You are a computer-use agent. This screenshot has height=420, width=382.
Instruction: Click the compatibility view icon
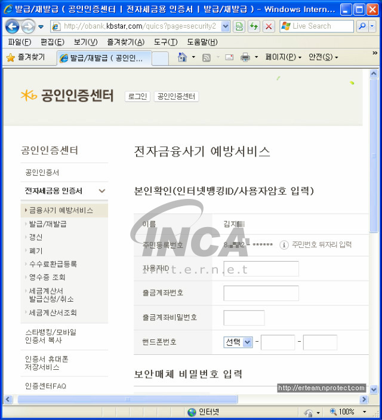(239, 26)
